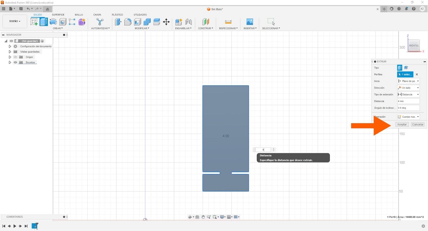
Task: Select the Pan hand tool
Action: pyautogui.click(x=203, y=217)
